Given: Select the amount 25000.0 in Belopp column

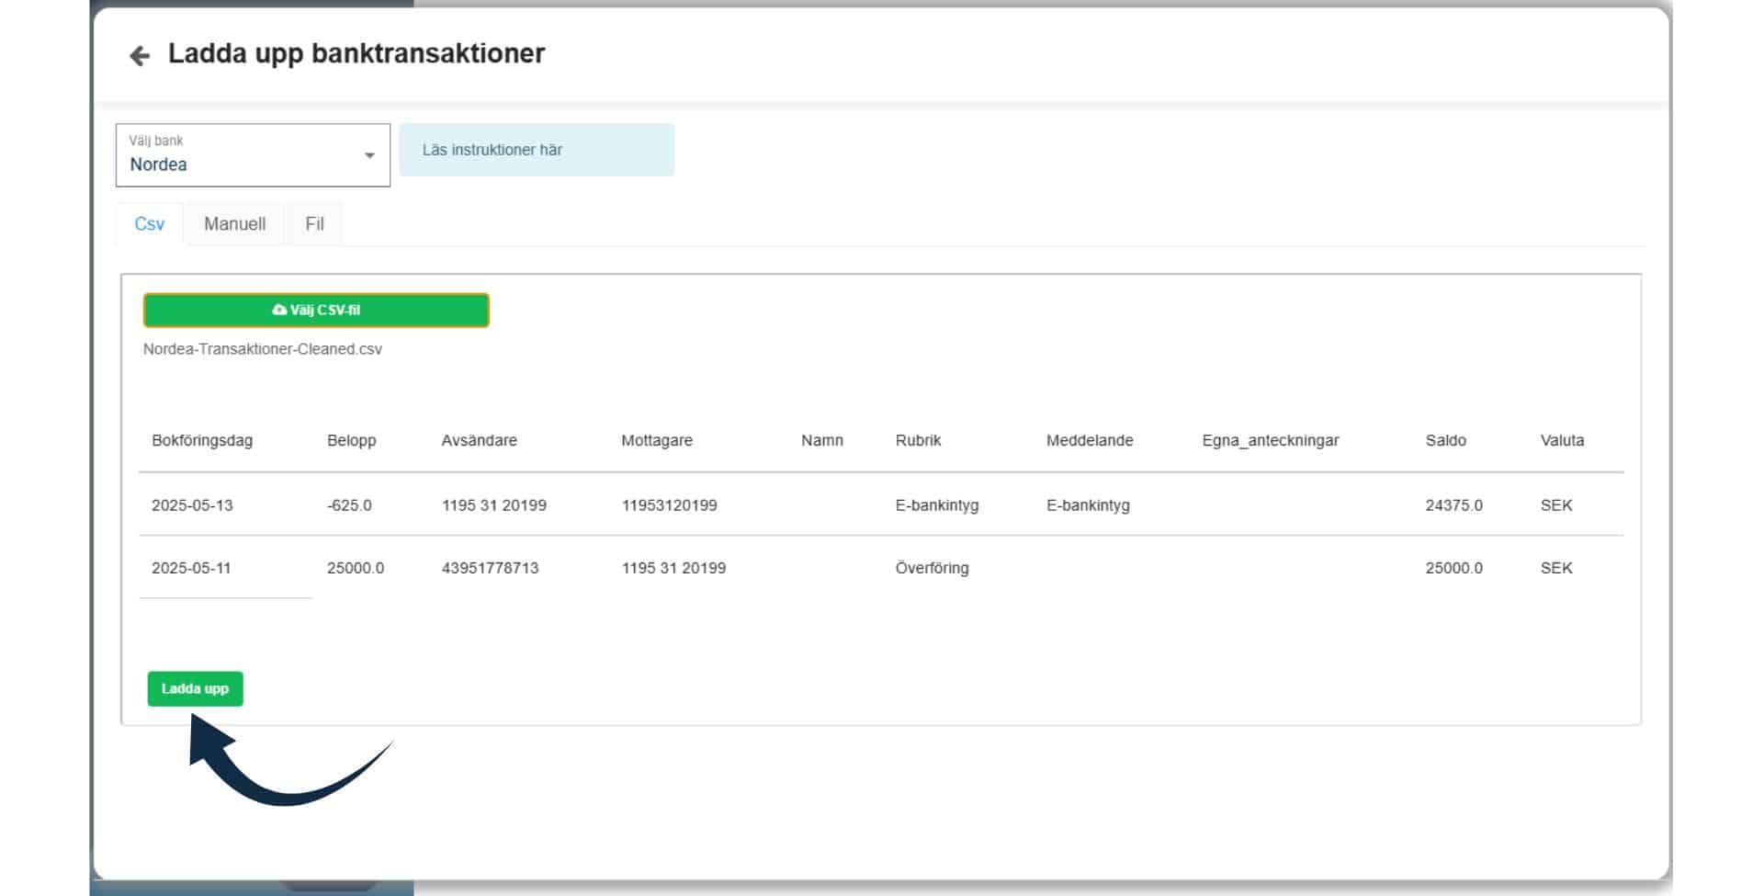Looking at the screenshot, I should (356, 568).
